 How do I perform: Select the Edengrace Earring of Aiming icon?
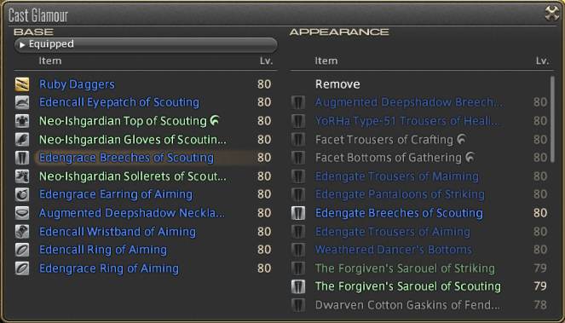point(22,194)
